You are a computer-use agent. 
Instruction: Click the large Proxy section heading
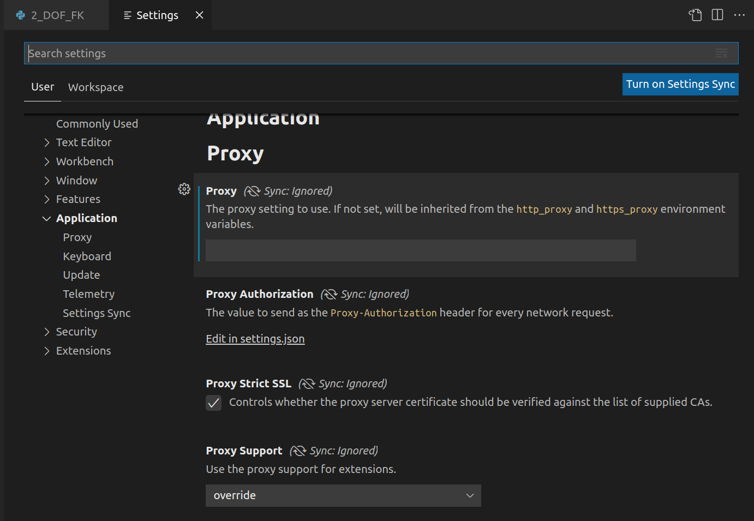[x=235, y=153]
